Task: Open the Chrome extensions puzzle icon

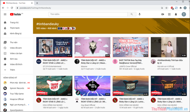Action: point(181,8)
